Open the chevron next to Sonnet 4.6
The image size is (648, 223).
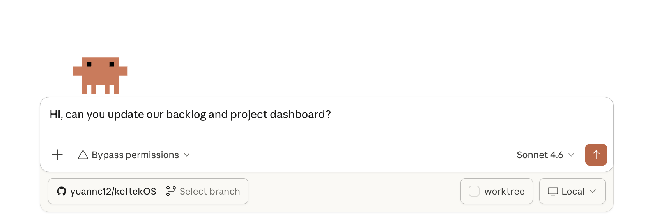coord(571,155)
